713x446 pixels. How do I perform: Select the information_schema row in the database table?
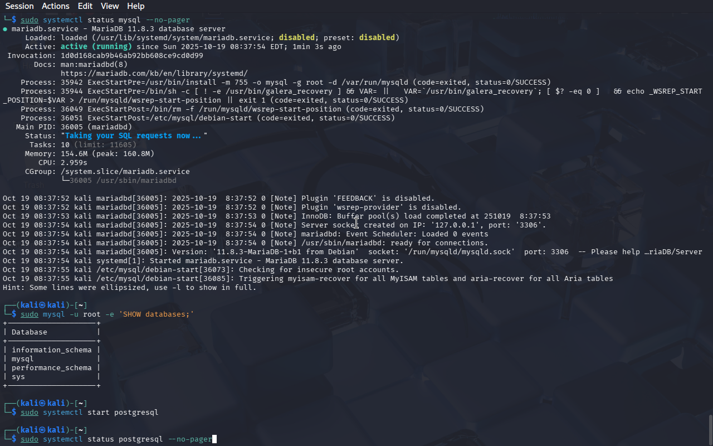(x=51, y=350)
